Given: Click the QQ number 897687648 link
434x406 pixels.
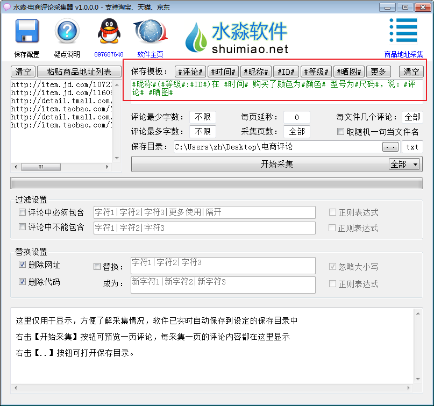Looking at the screenshot, I should (109, 54).
